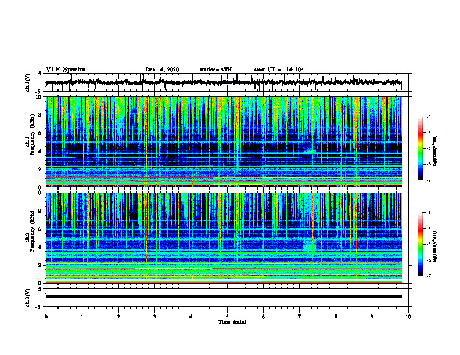
Task: Click the ch.2 colorbar log(PSD) label
Action: (x=435, y=247)
